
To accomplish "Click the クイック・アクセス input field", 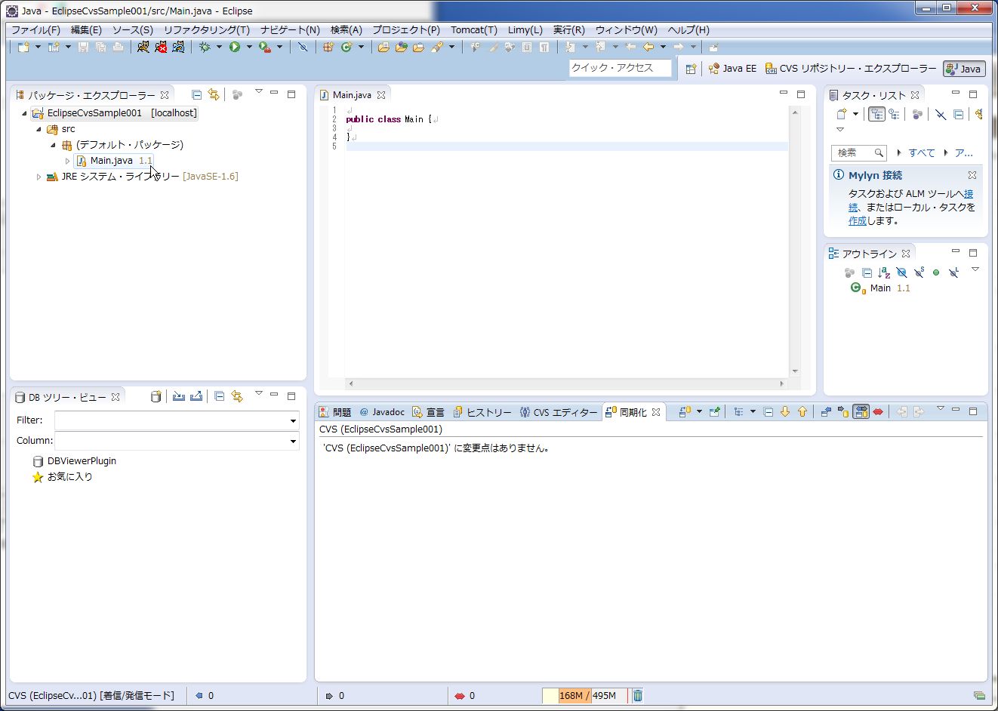I will pyautogui.click(x=620, y=68).
